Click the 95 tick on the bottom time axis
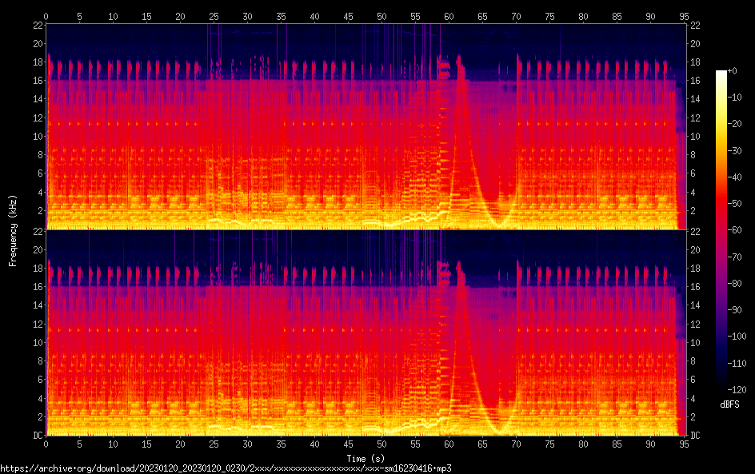This screenshot has width=755, height=474. click(x=685, y=444)
